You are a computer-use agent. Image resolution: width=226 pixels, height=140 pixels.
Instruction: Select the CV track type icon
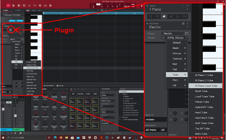click(184, 16)
